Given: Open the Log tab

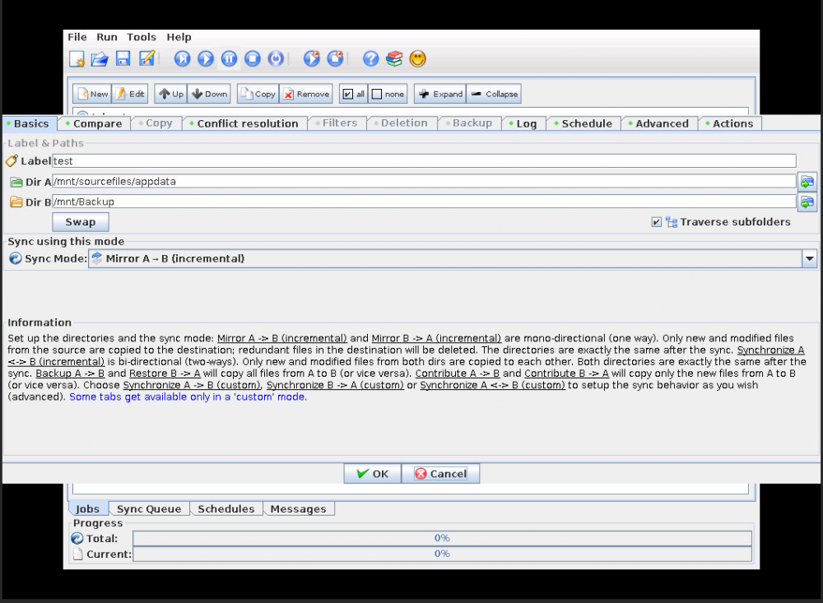Looking at the screenshot, I should 523,124.
